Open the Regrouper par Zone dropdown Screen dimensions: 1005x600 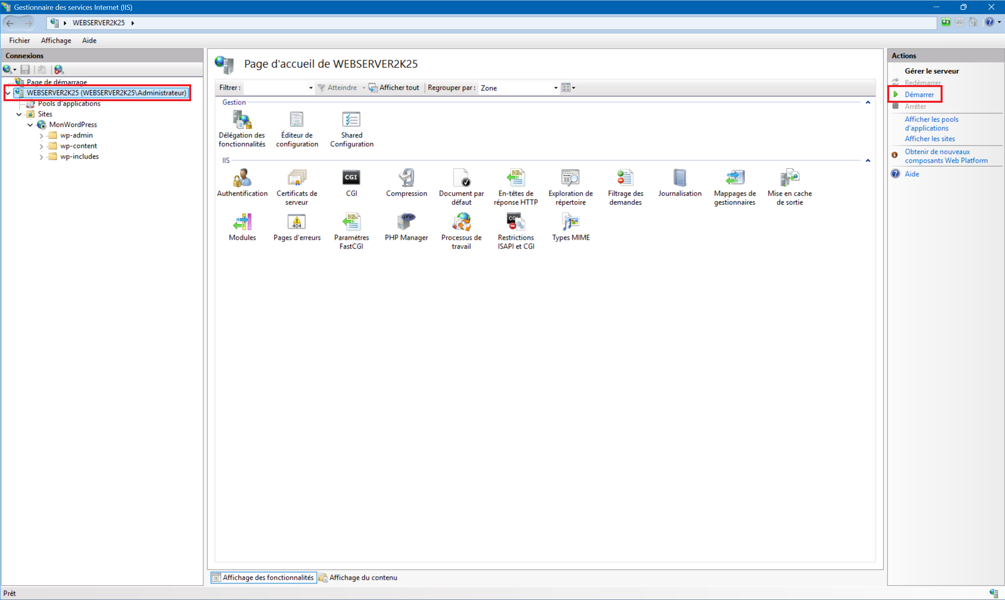pyautogui.click(x=555, y=88)
